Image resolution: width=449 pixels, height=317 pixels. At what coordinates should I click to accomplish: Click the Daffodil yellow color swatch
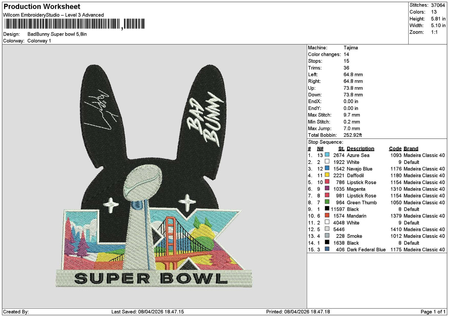(x=327, y=175)
